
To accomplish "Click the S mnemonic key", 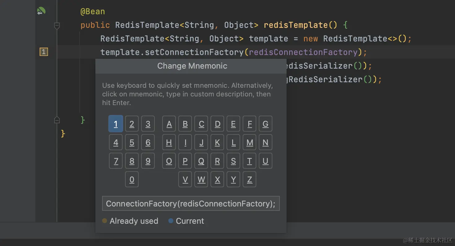I will point(233,161).
